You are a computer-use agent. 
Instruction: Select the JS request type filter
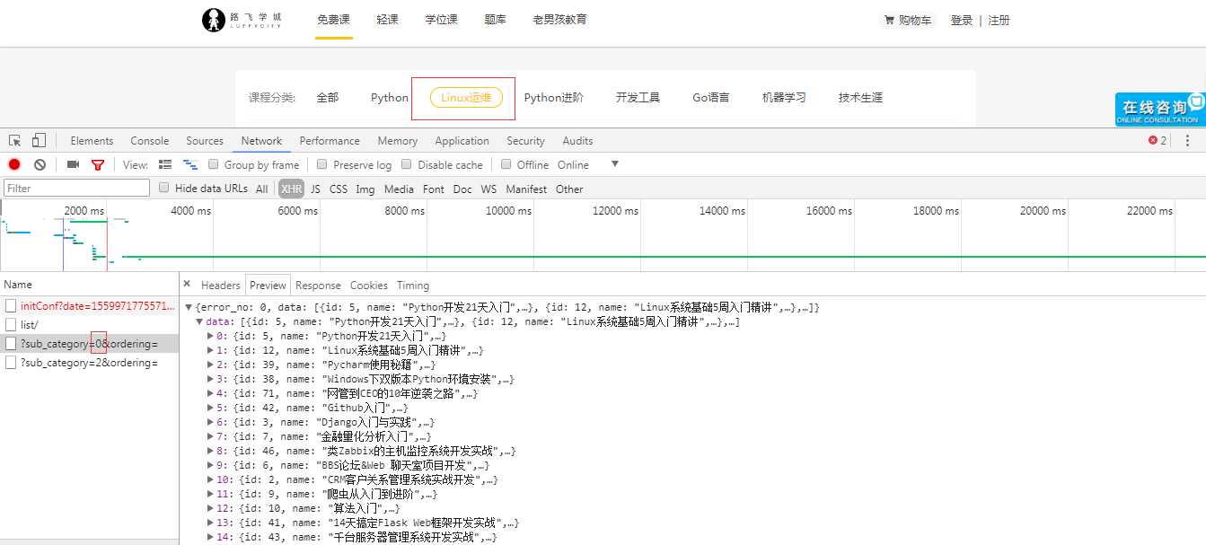click(x=315, y=189)
